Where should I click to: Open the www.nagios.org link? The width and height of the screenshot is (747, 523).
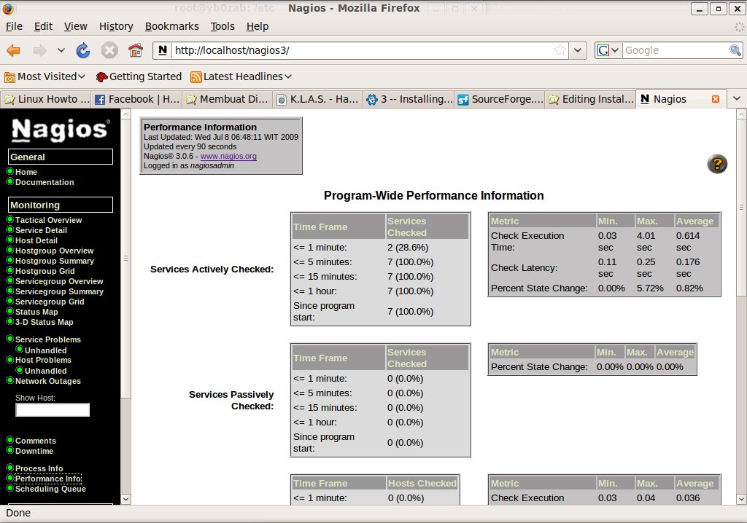click(x=228, y=156)
